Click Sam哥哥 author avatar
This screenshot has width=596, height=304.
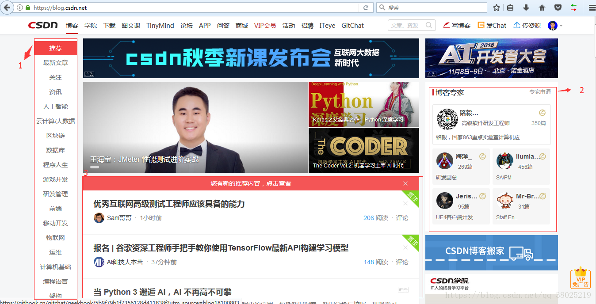coord(99,218)
